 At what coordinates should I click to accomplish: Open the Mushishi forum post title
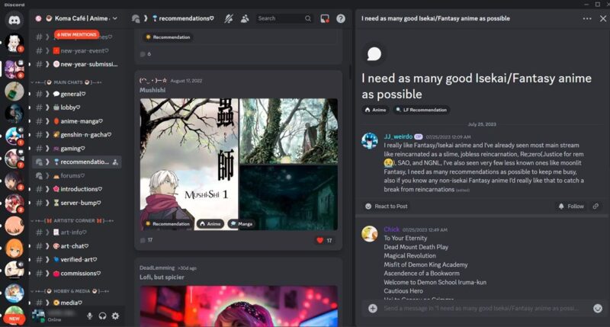pos(152,90)
